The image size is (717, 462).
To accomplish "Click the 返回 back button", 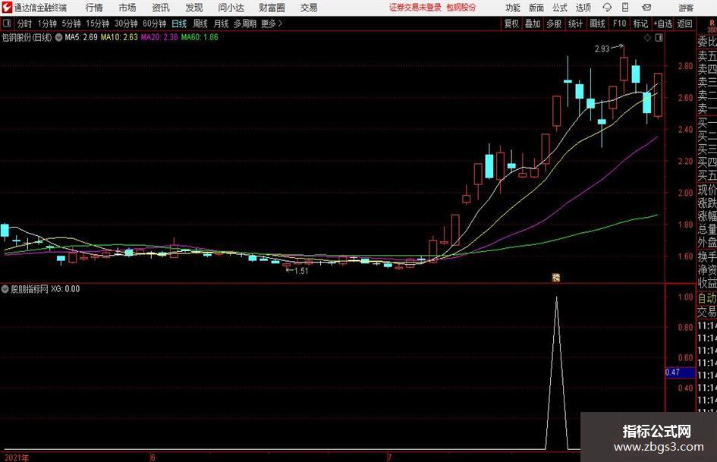I will (684, 24).
